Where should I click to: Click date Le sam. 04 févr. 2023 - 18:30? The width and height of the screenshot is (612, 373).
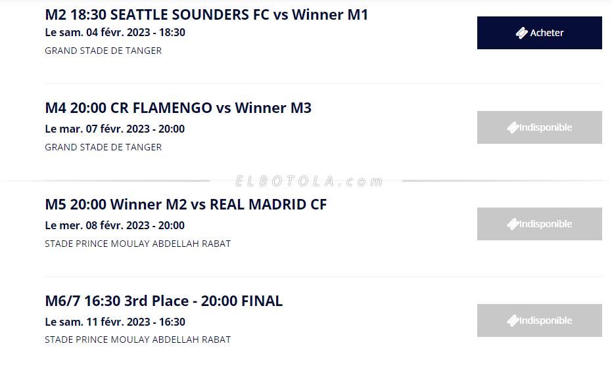115,32
